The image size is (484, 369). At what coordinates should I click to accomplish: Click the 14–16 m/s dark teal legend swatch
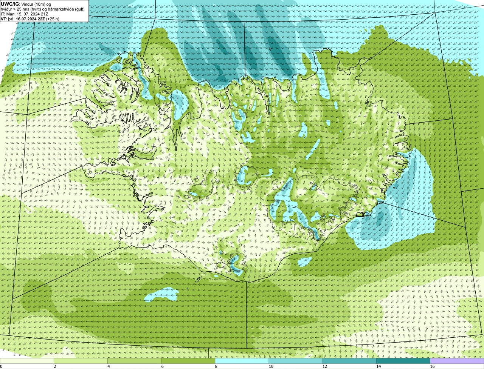[403, 361]
